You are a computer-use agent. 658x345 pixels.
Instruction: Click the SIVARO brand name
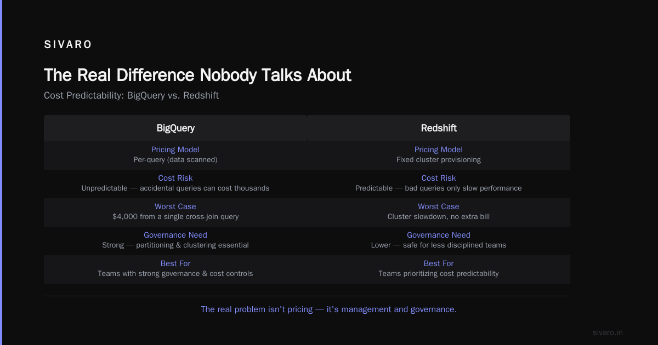point(68,45)
